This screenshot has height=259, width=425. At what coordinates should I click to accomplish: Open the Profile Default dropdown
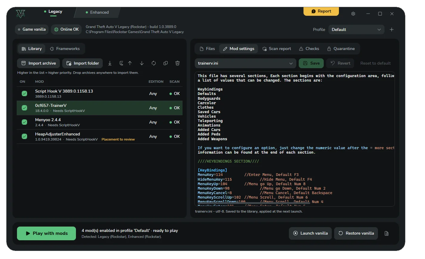tap(356, 29)
